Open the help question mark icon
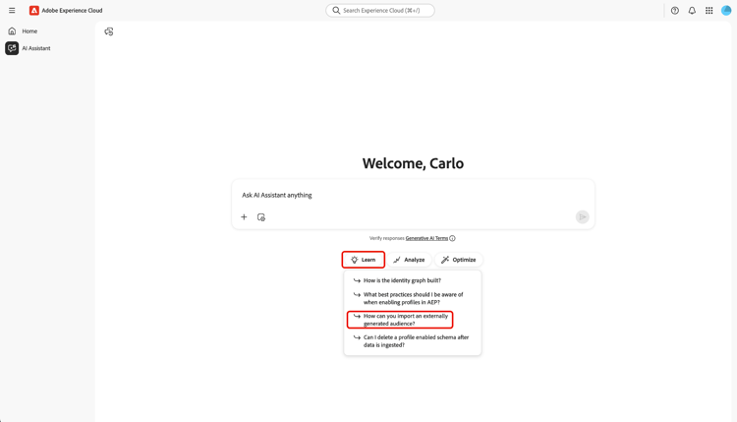This screenshot has height=422, width=737. pos(675,11)
